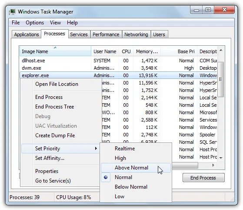Choose End Process Tree menu item

tap(60, 107)
